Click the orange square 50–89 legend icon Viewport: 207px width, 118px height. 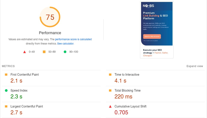click(x=44, y=52)
